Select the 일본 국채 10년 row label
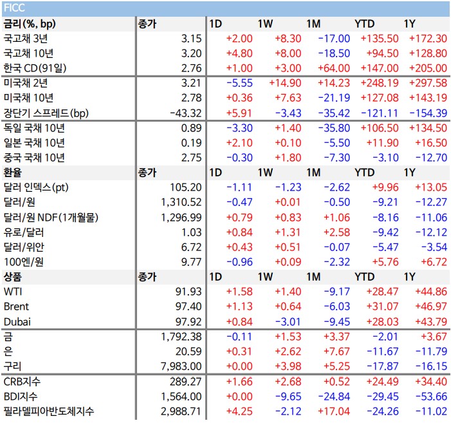The image size is (451, 423). pos(33,143)
